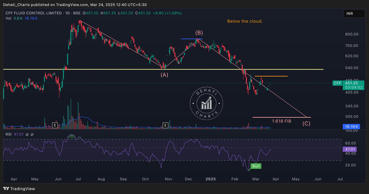
Task: Click the 405.00 price axis label
Action: point(351,92)
